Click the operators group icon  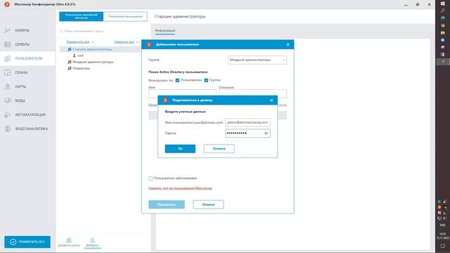click(x=70, y=68)
